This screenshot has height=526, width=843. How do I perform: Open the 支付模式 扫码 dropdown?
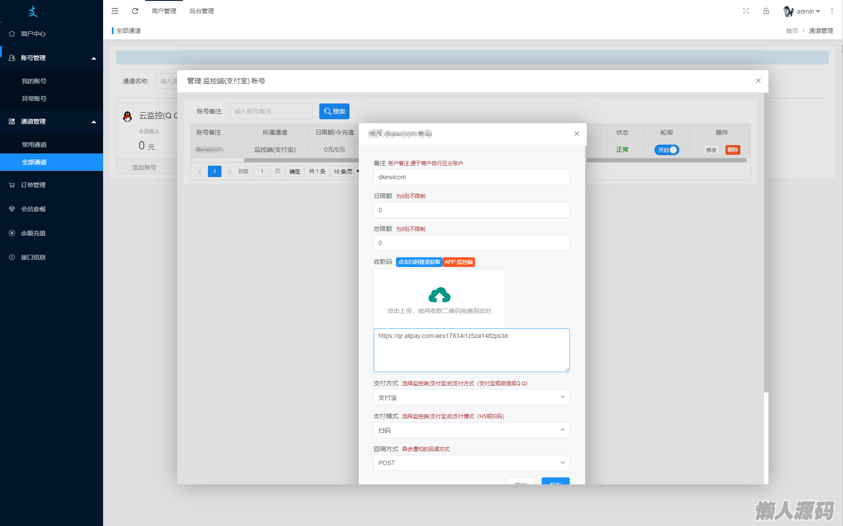point(471,430)
